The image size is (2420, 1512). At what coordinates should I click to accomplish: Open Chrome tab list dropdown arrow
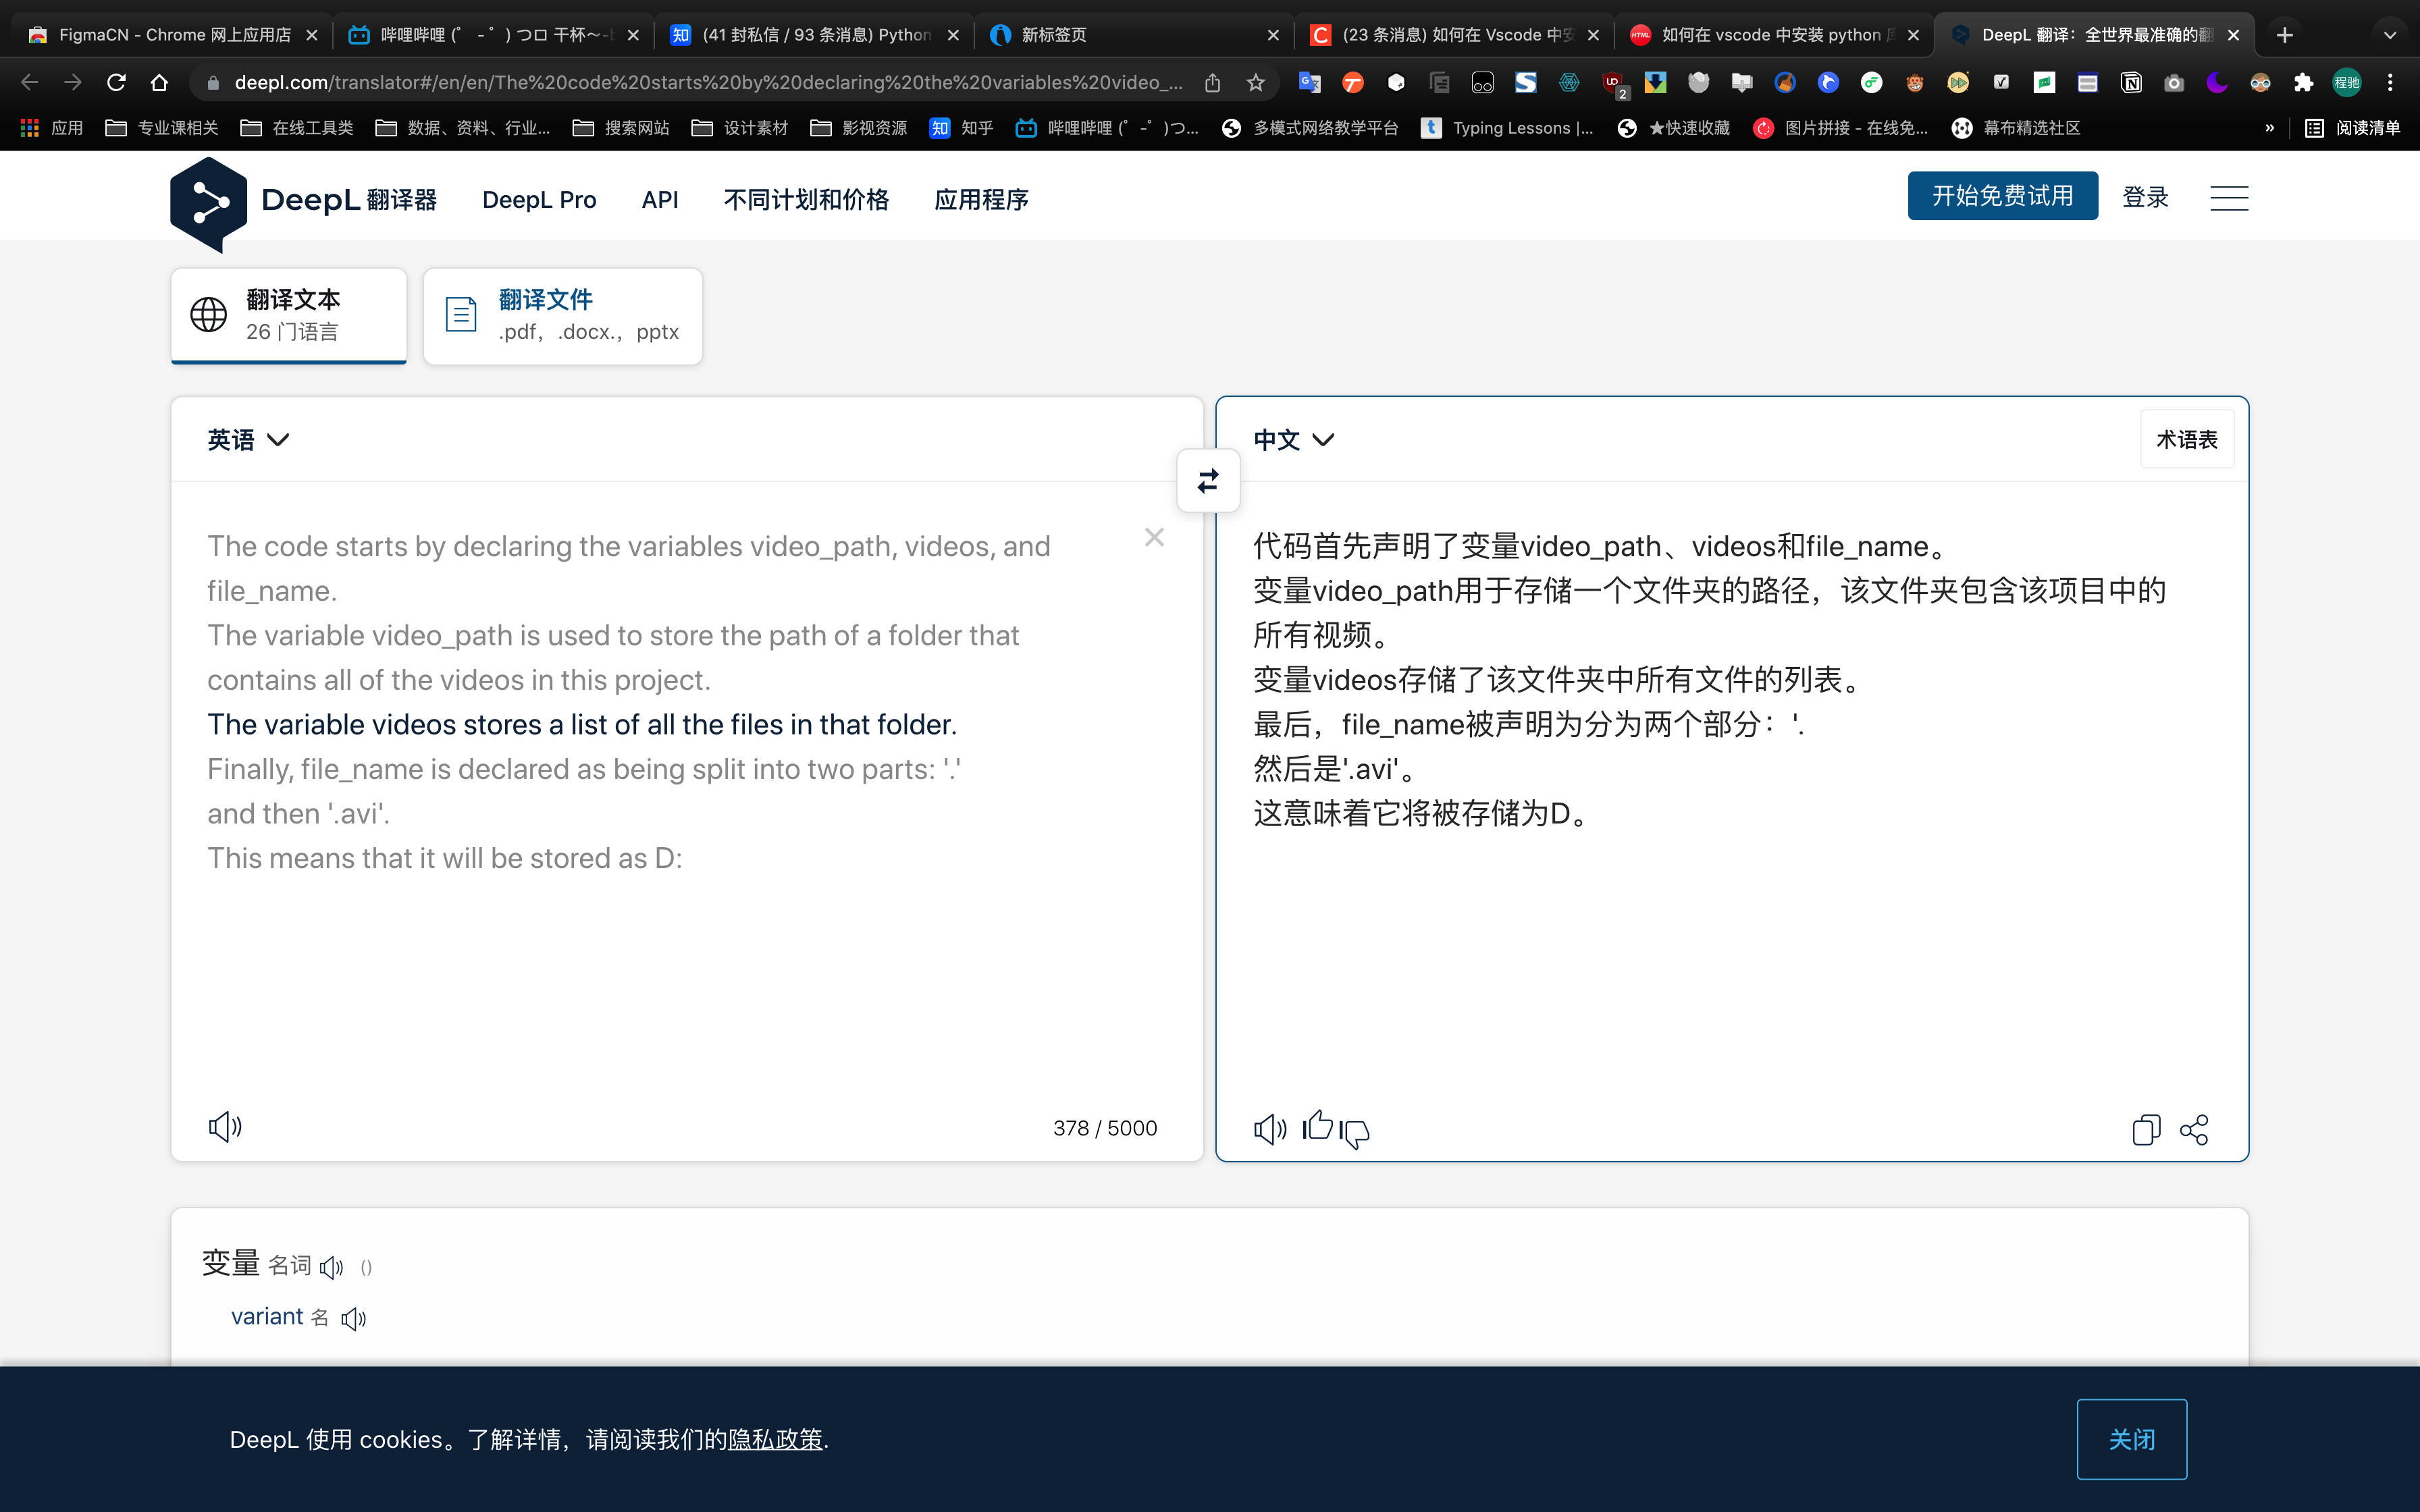tap(2389, 35)
